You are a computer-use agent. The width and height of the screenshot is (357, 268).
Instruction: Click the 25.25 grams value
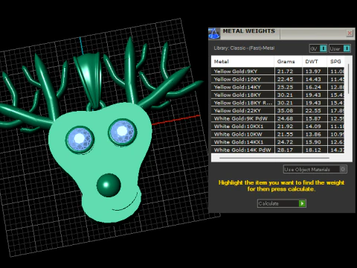pos(285,87)
